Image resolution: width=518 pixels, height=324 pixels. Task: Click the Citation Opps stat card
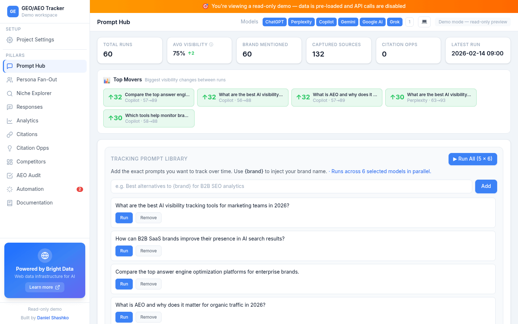point(408,50)
